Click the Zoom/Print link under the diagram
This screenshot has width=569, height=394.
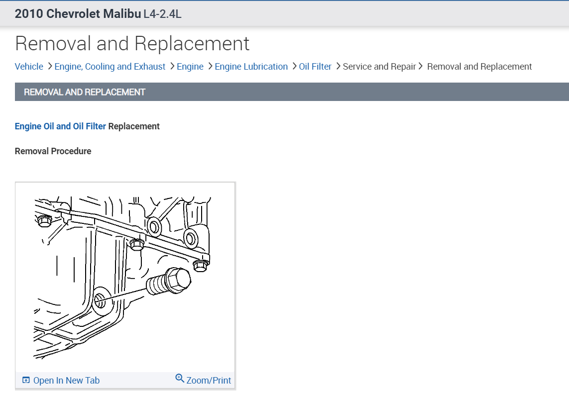(x=209, y=380)
